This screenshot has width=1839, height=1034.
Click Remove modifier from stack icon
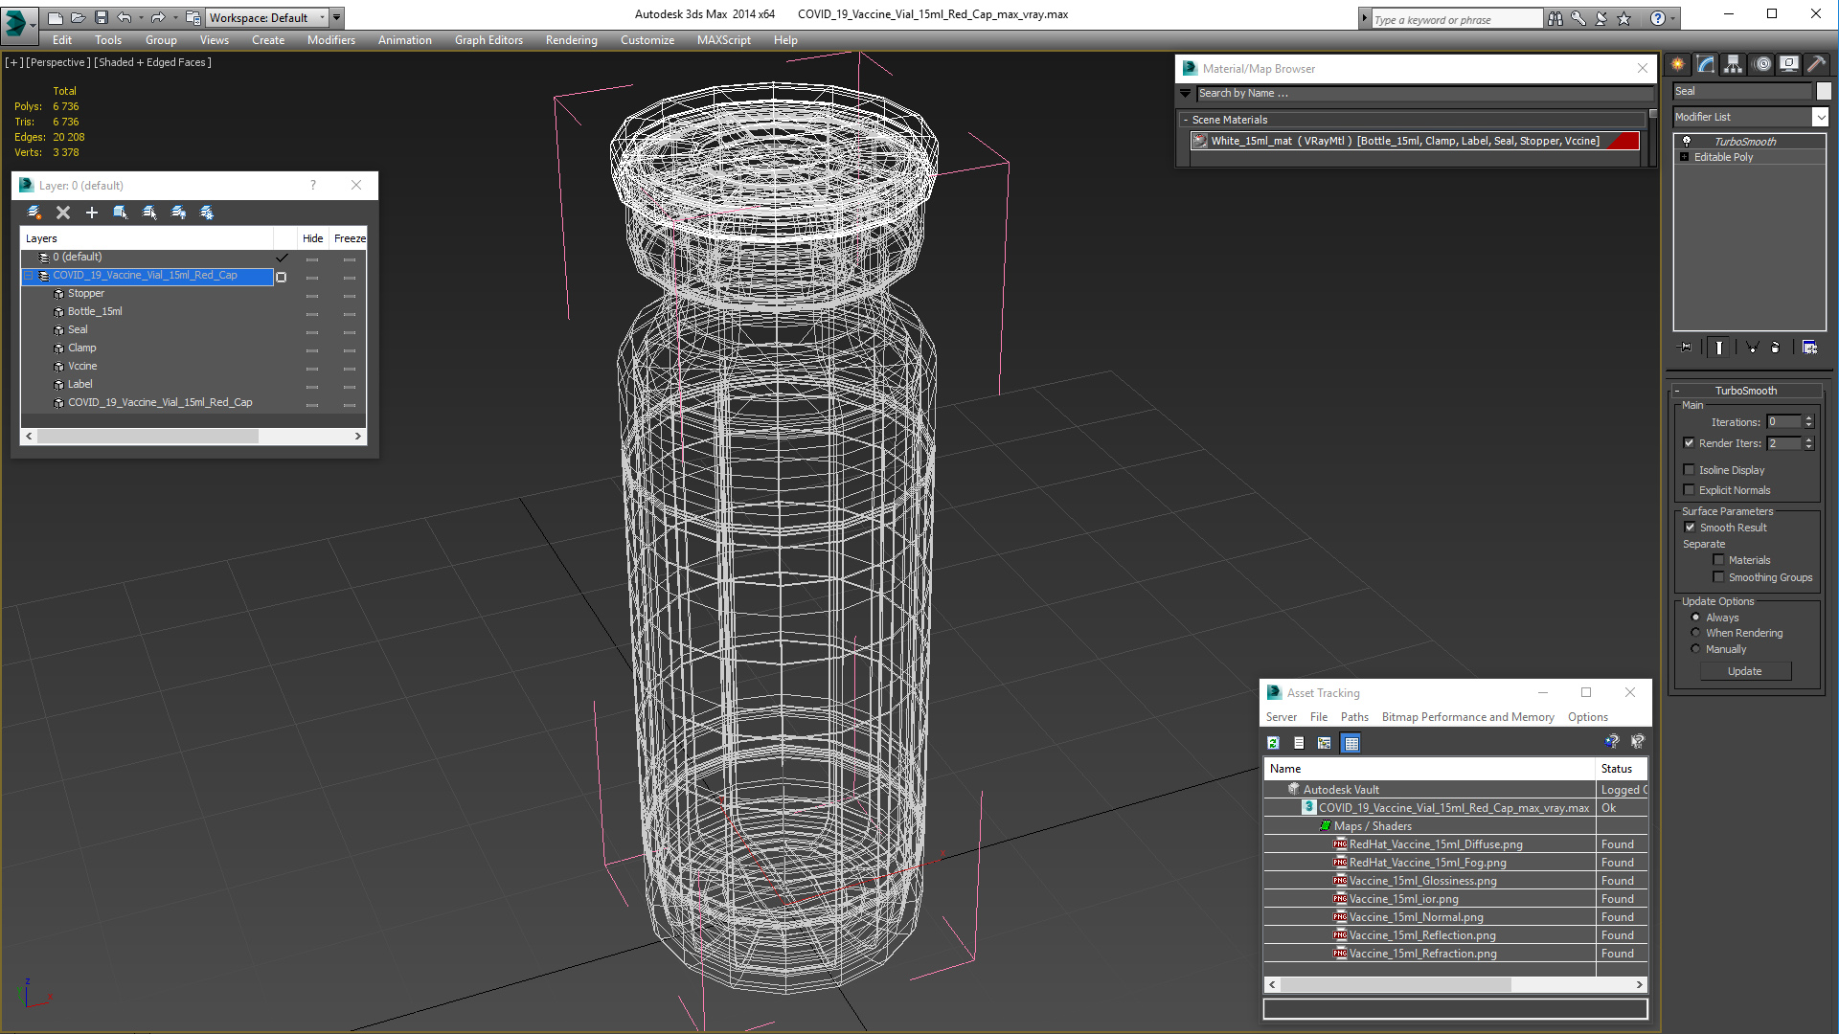point(1775,348)
